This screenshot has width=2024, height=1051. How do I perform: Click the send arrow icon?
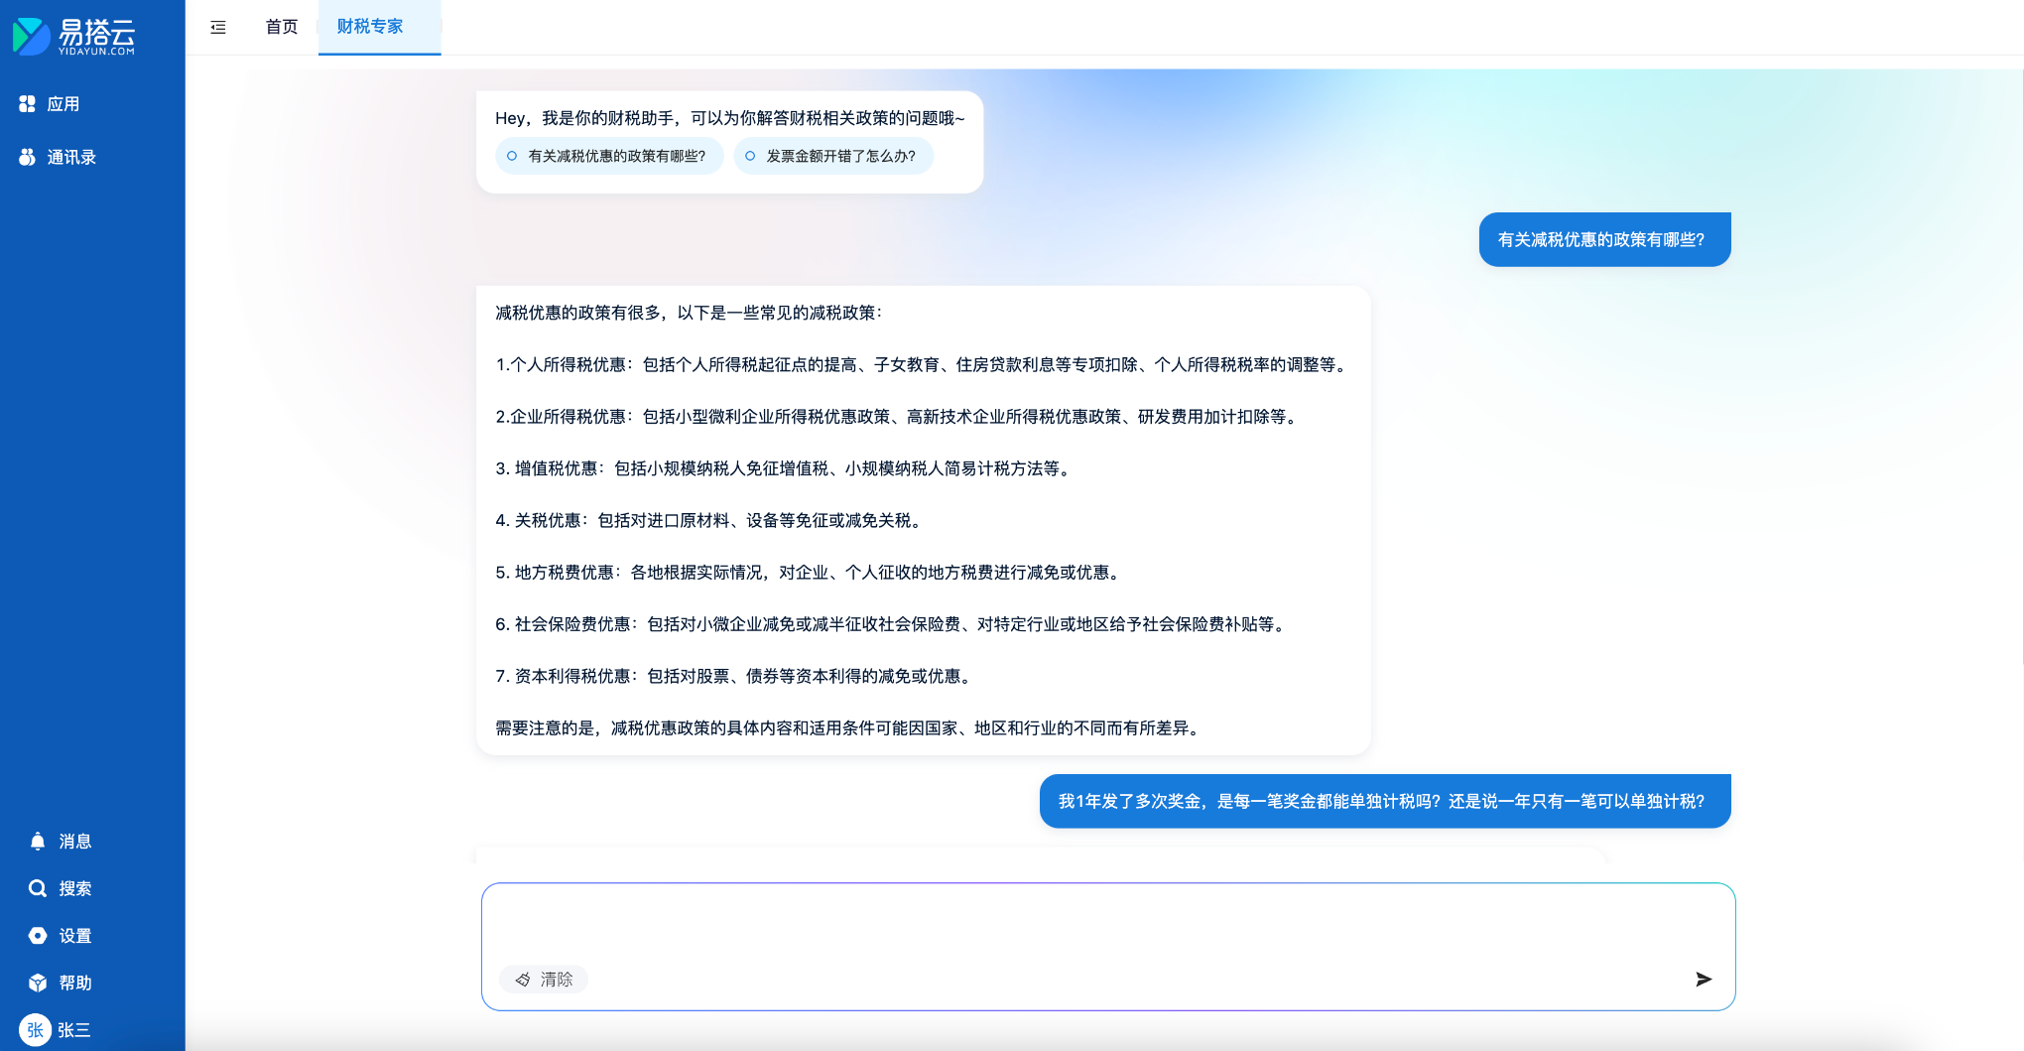(1704, 980)
